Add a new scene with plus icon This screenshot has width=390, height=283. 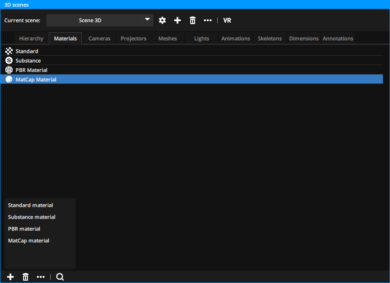(177, 20)
